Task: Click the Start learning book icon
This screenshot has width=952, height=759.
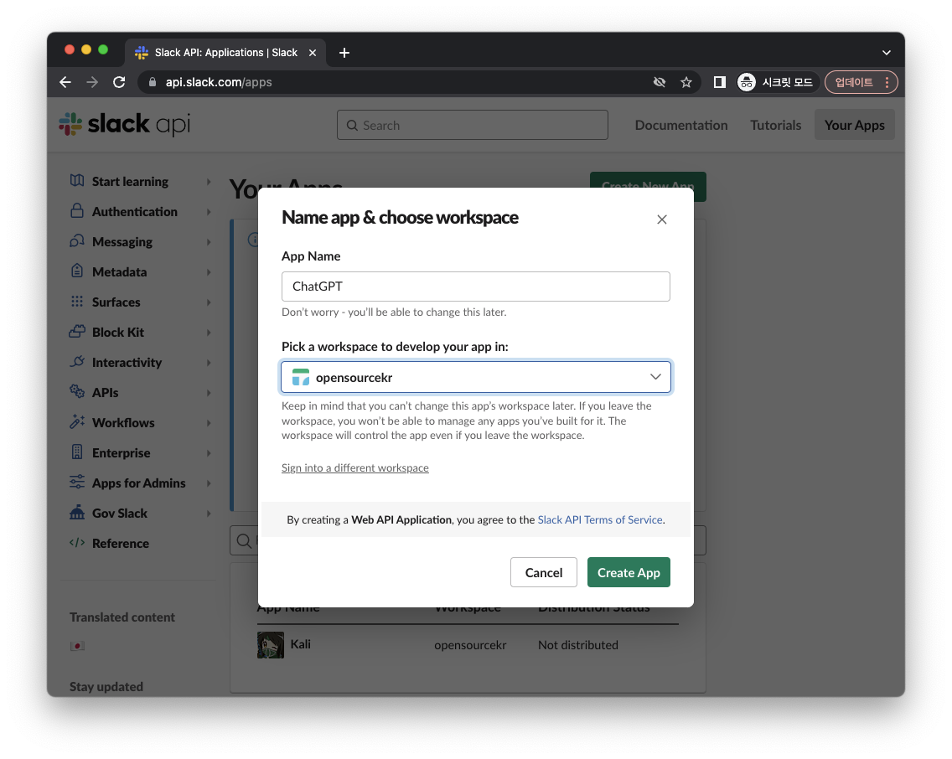Action: 77,181
